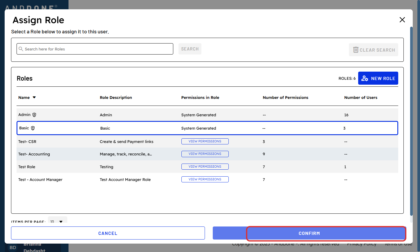
Task: Click the ROLES: 6 counter text
Action: (347, 78)
